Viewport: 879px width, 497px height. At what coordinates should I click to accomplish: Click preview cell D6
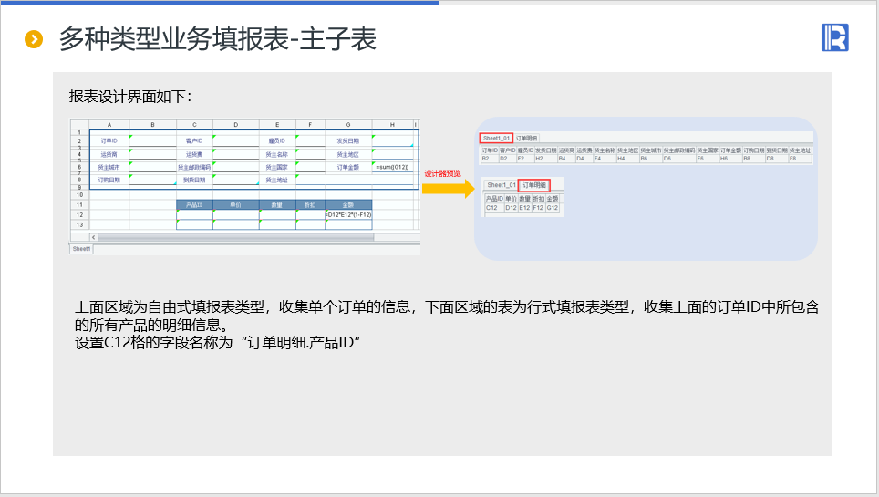679,159
